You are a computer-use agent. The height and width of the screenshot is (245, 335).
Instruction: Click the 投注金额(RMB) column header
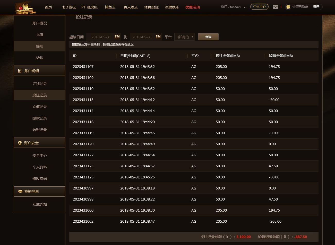pos(228,56)
